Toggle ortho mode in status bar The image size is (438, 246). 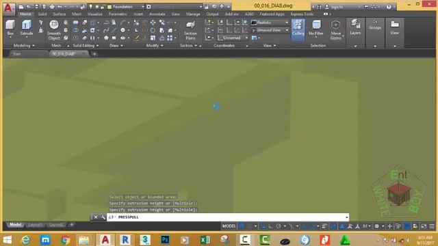pyautogui.click(x=271, y=226)
